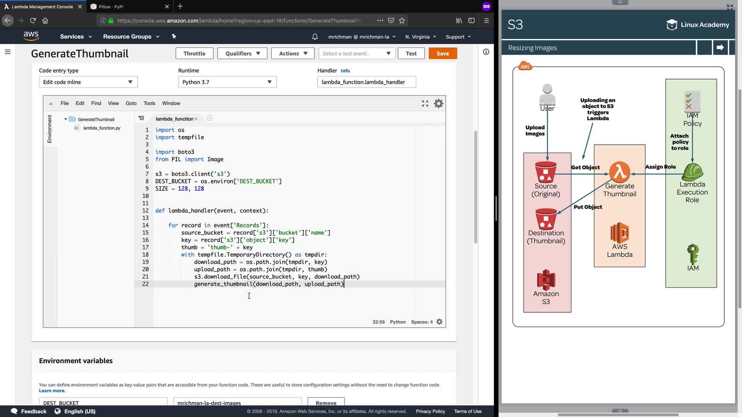Click the next arrow in slides panel
Viewport: 742px width, 417px height.
coord(720,47)
